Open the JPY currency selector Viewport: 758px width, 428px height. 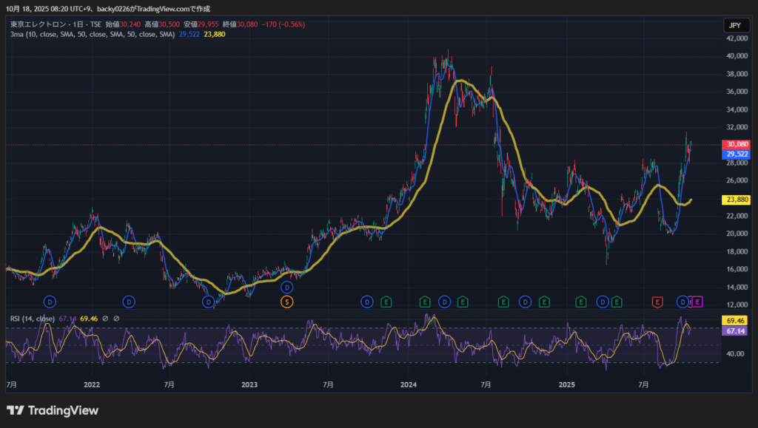click(x=734, y=25)
